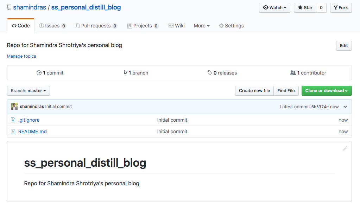Screen dimensions: 360x211
Task: Go to shamindras profile in header
Action: tap(30, 7)
